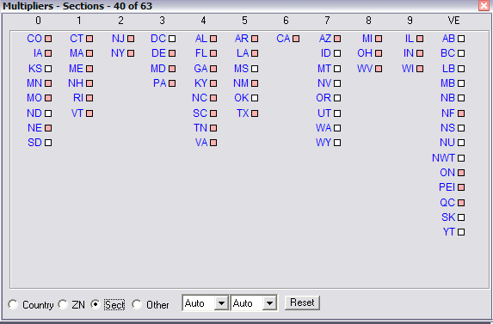493x324 pixels.
Task: Click the DE section label
Action: pyautogui.click(x=158, y=53)
